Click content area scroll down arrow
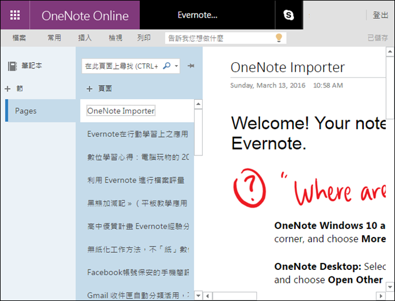Image resolution: width=395 pixels, height=301 pixels. (x=390, y=287)
